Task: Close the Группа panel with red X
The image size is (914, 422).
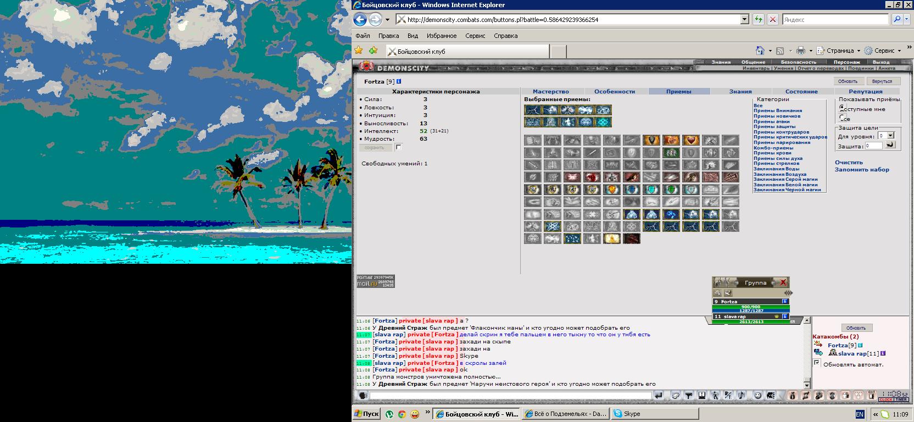Action: point(783,282)
